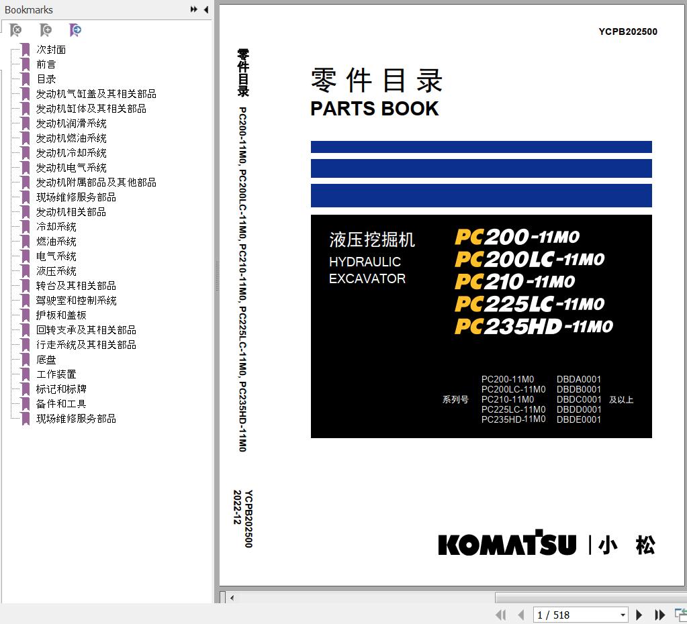Screen dimensions: 687x624
Task: Go to the previous page
Action: [520, 615]
